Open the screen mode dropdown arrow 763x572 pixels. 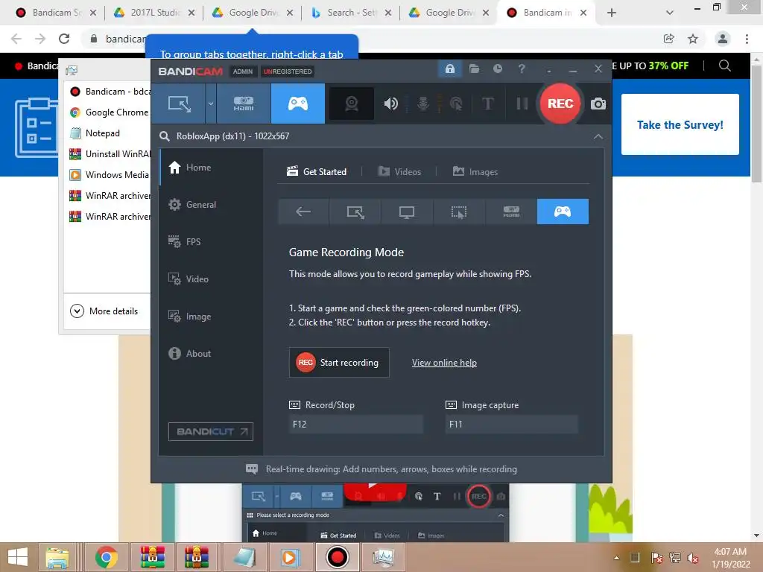(211, 104)
